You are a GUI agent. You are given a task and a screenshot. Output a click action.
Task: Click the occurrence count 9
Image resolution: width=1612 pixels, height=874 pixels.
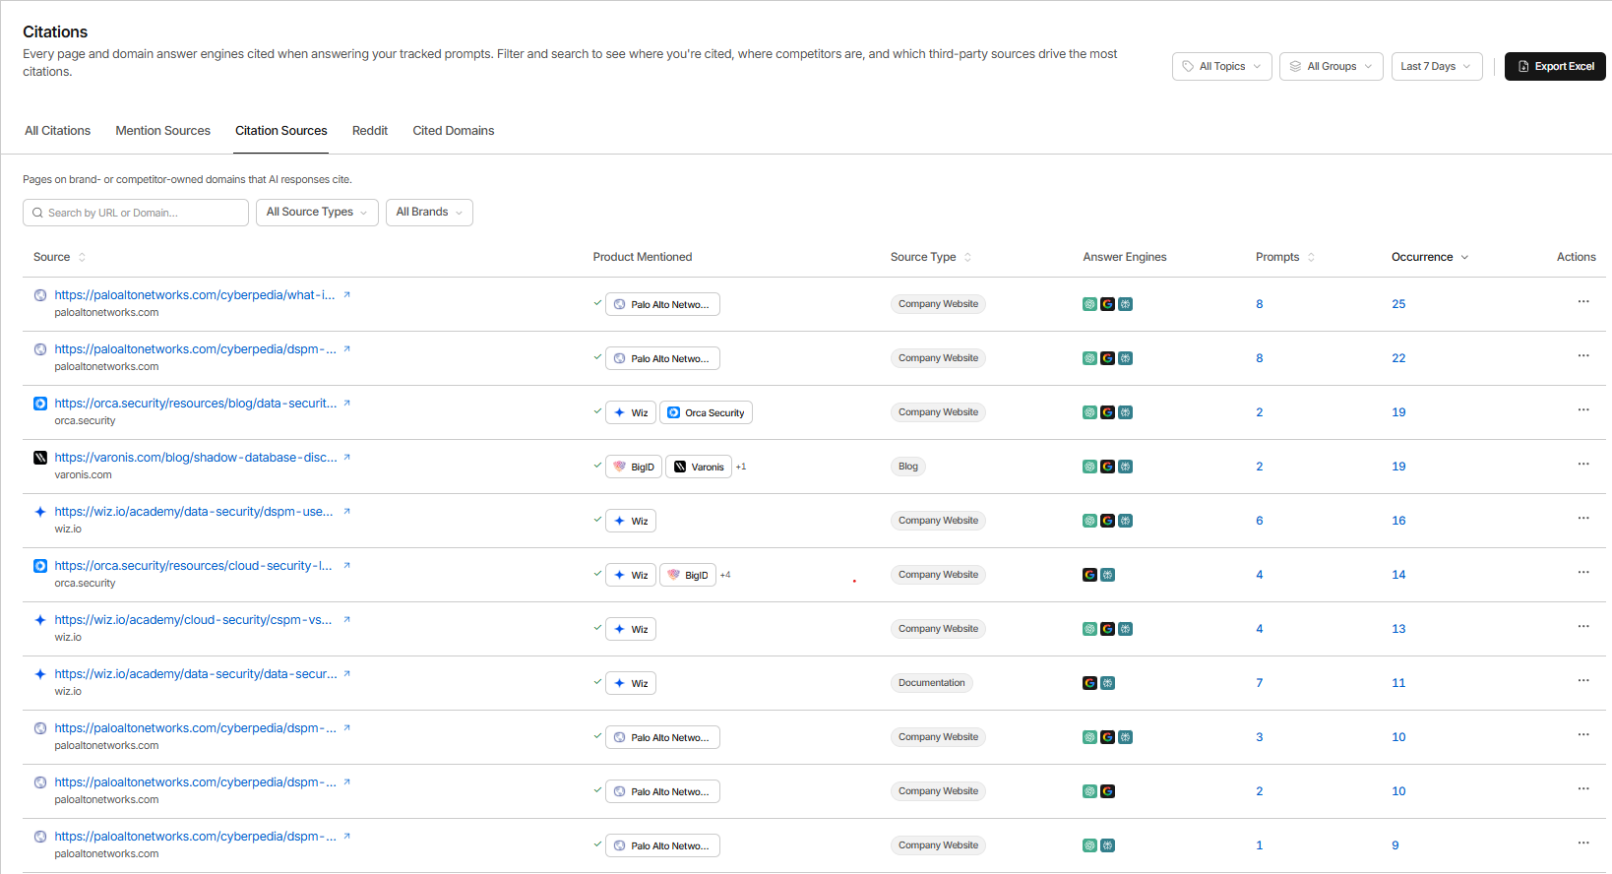click(x=1395, y=845)
